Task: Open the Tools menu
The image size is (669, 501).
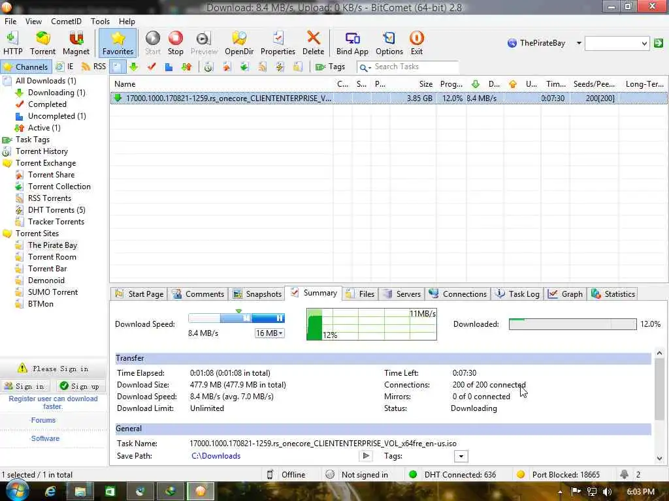Action: pos(100,22)
